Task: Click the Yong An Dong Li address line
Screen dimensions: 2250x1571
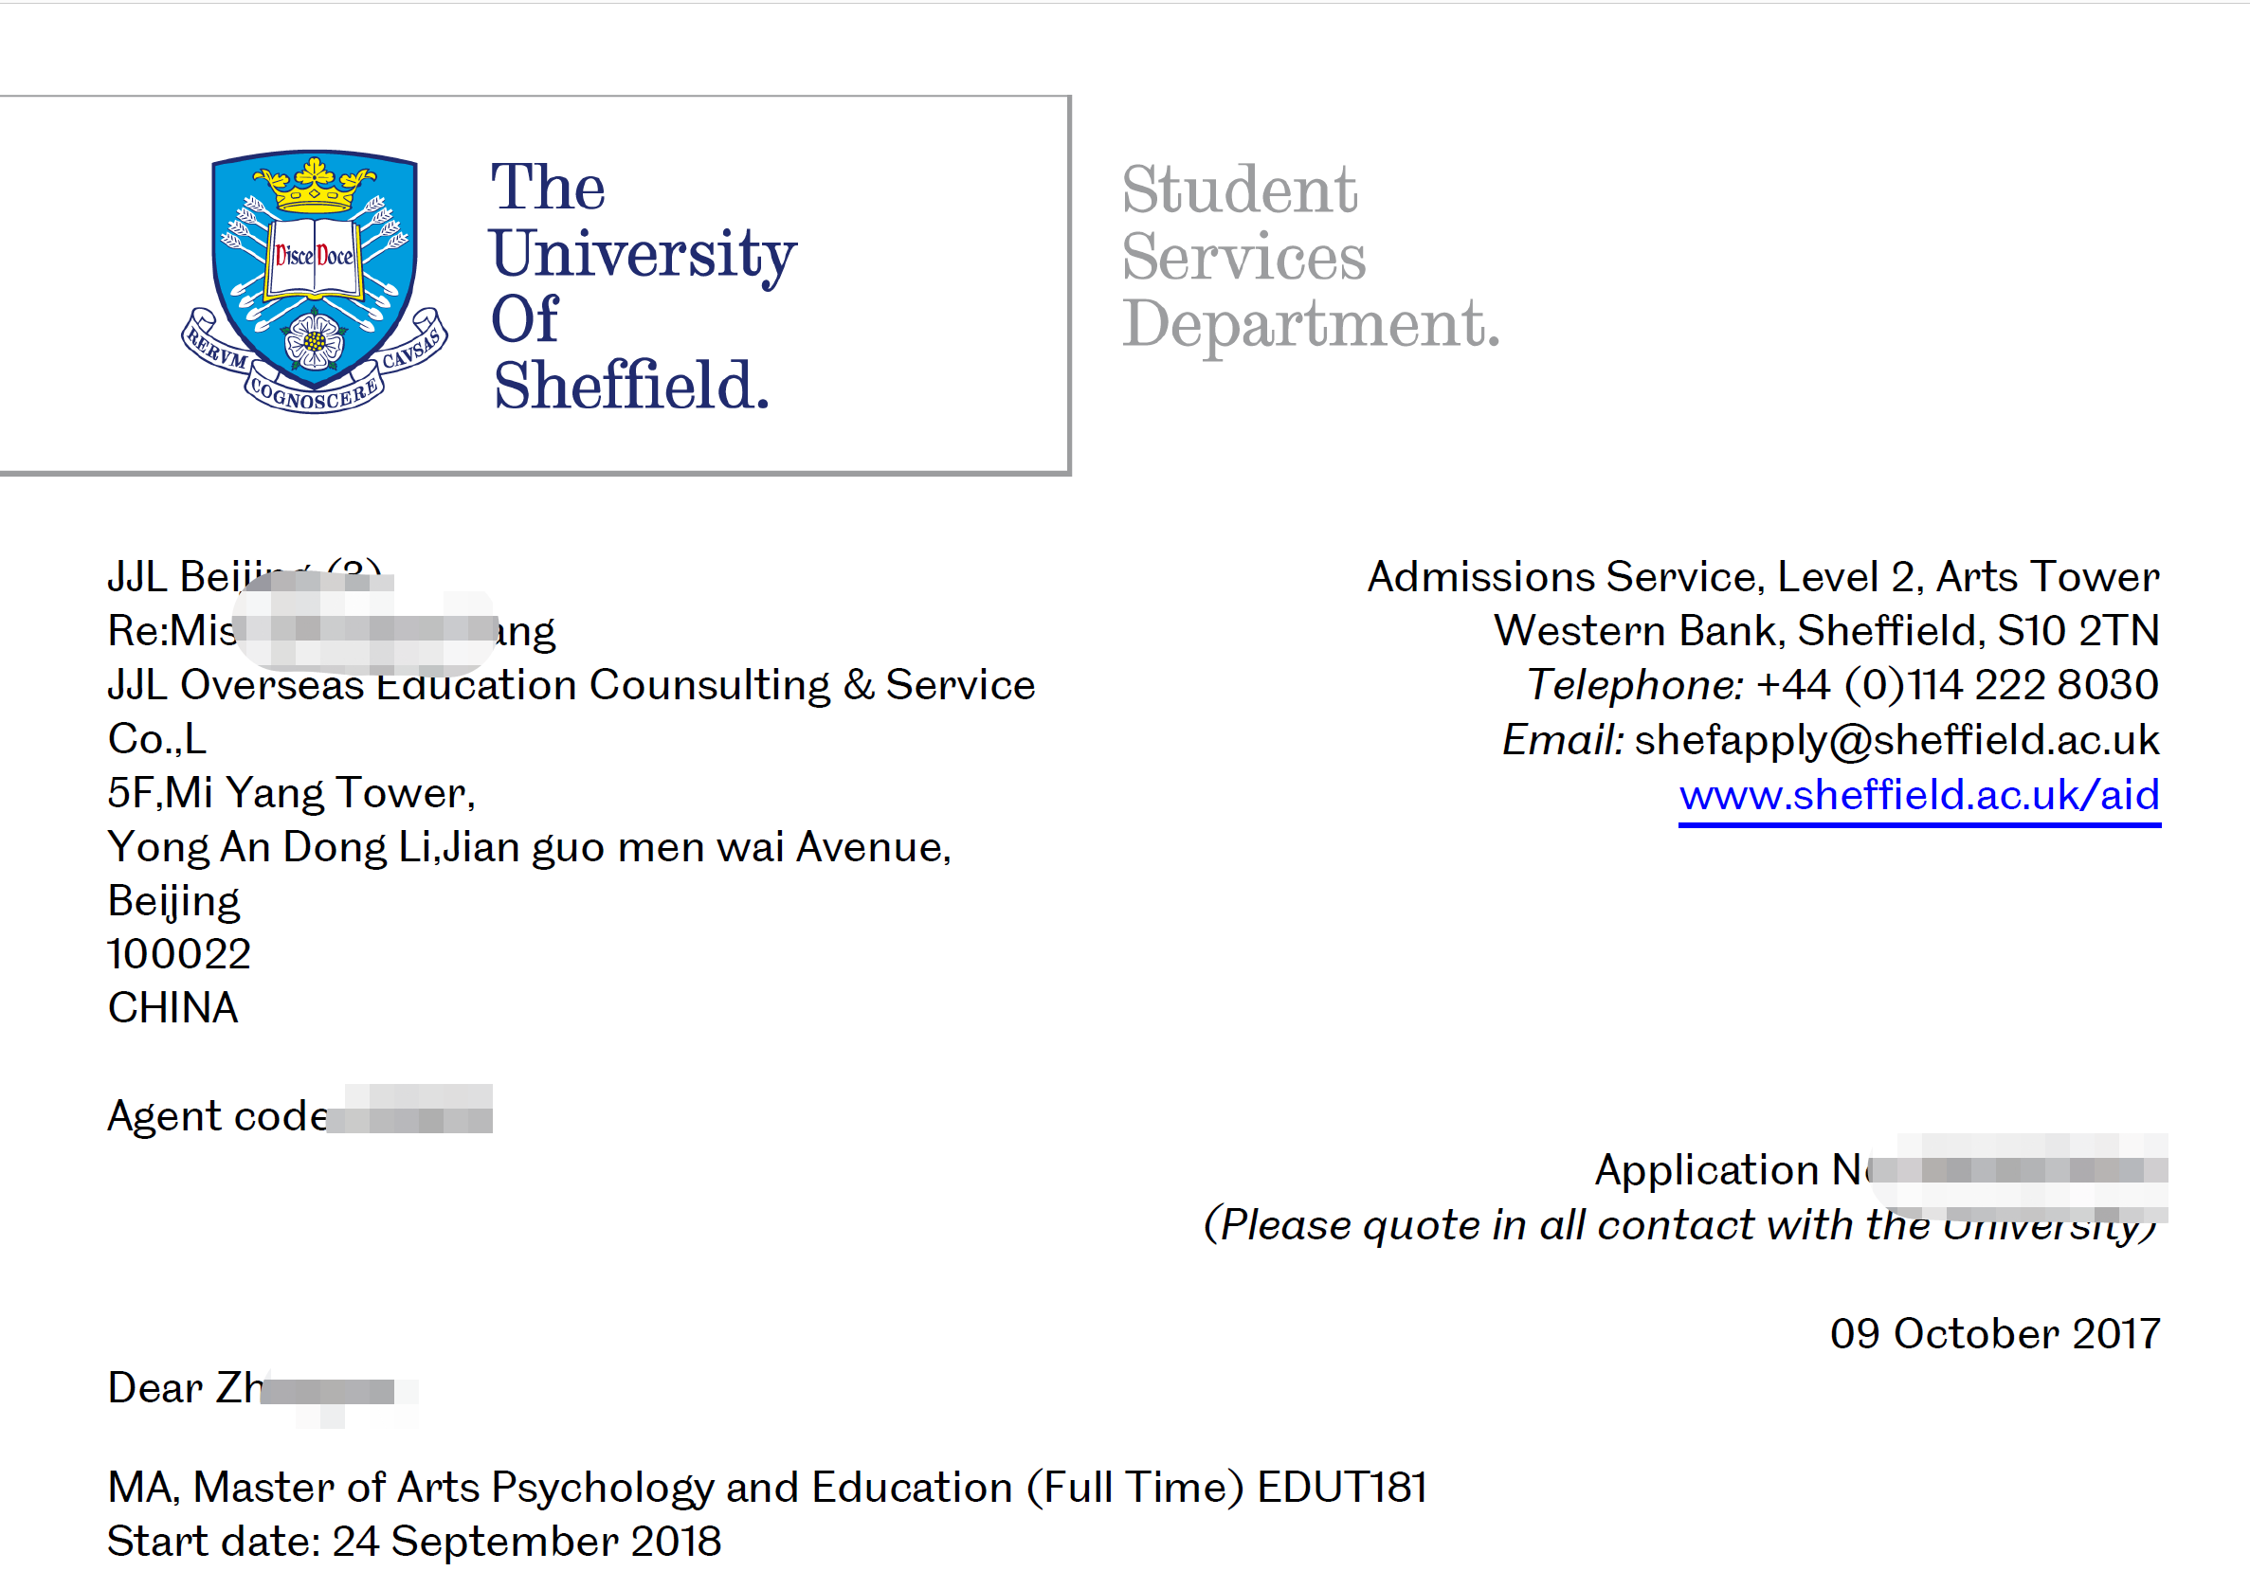Action: pyautogui.click(x=529, y=847)
